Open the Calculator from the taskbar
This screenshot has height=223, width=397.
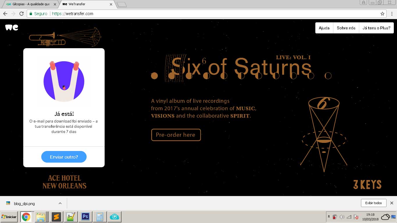(x=100, y=217)
